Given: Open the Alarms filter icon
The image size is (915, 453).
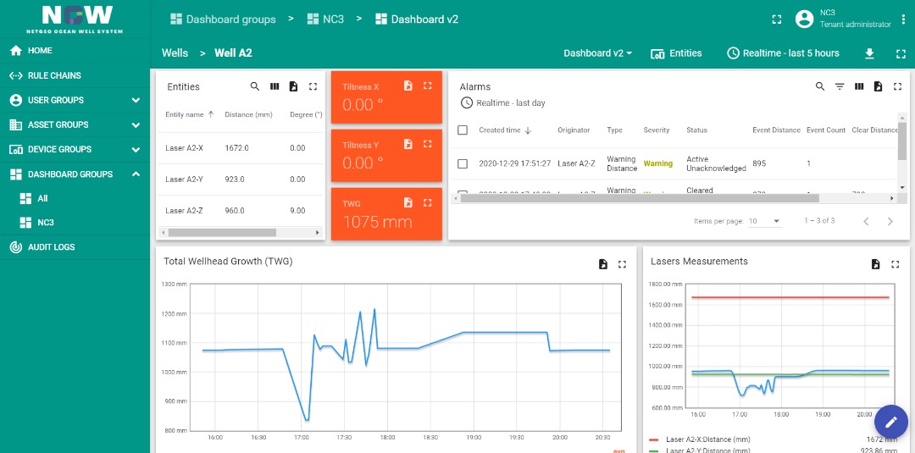Looking at the screenshot, I should click(x=840, y=86).
